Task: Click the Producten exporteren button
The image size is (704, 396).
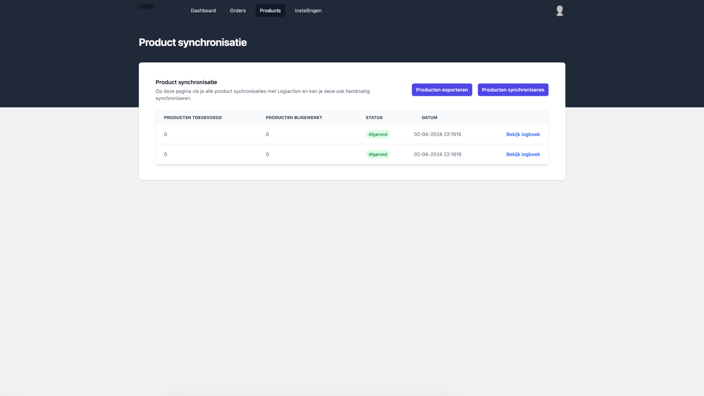Action: tap(442, 90)
